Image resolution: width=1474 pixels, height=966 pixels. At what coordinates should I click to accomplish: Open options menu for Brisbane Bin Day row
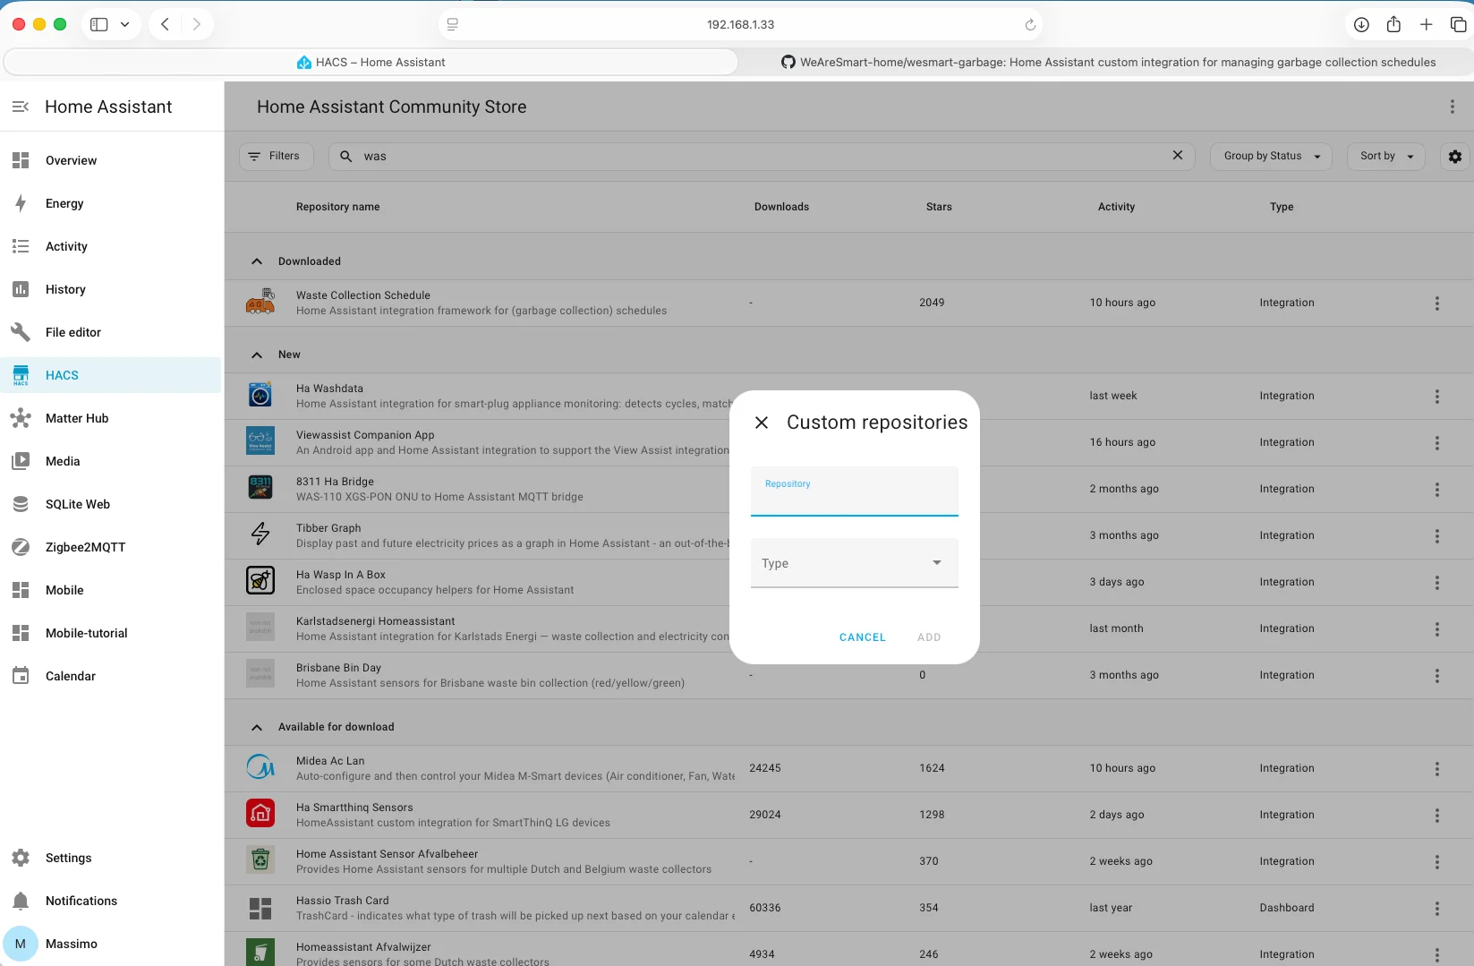tap(1437, 676)
